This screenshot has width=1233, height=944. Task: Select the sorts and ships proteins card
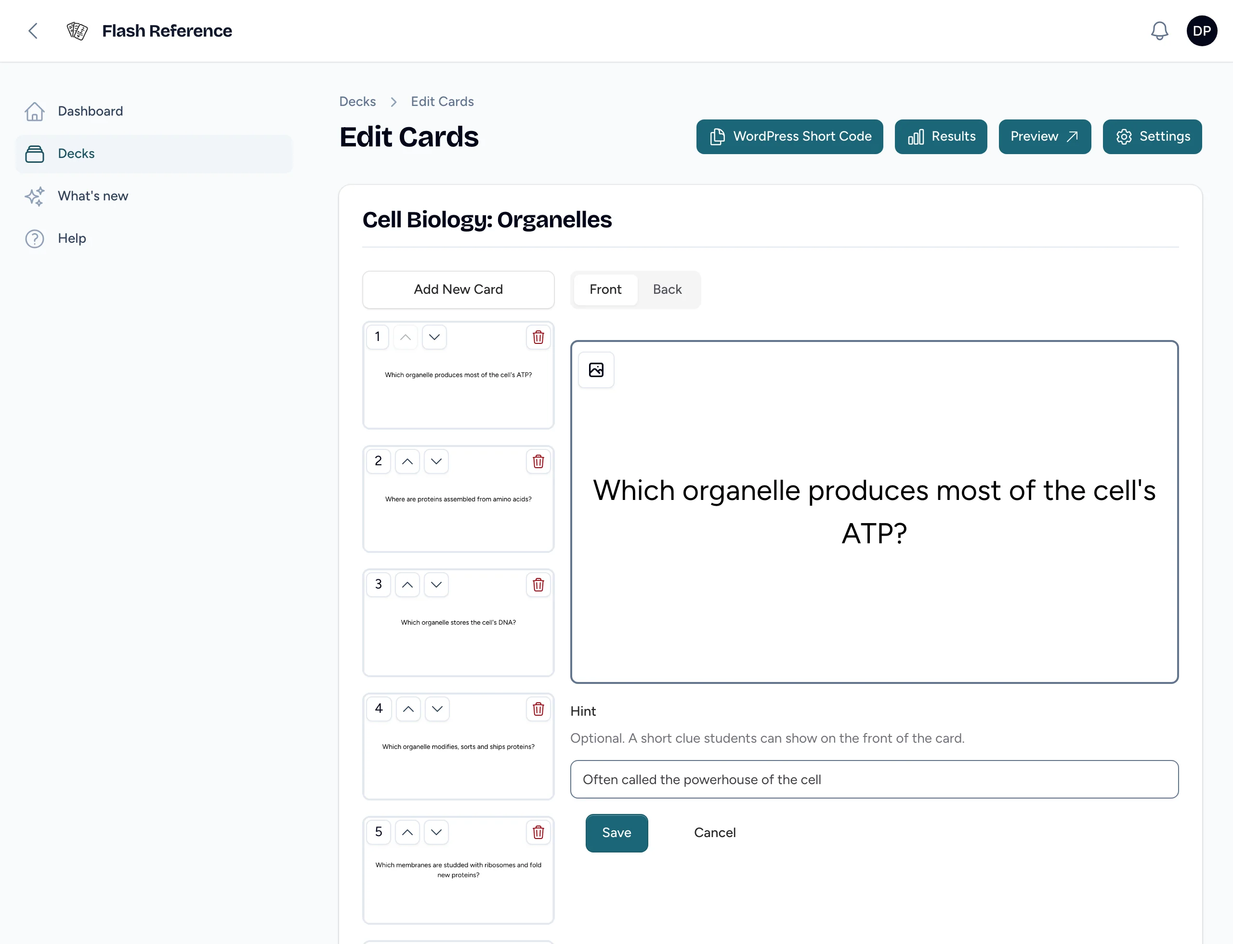458,747
